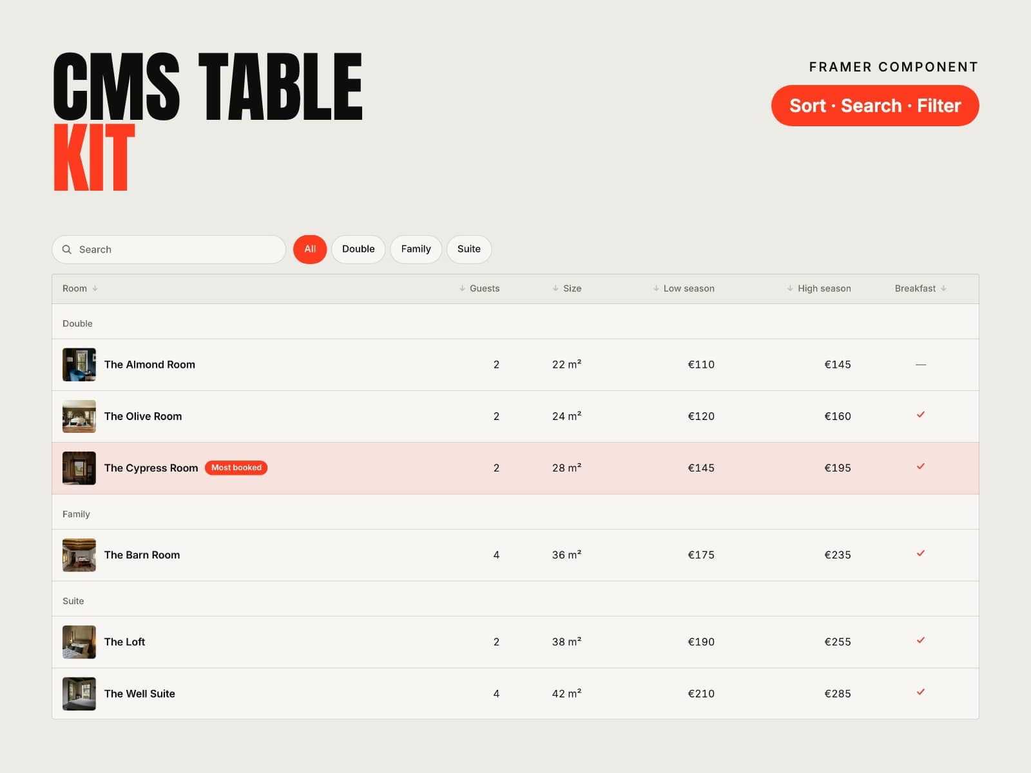Open The Loft thumbnail image

click(x=79, y=642)
